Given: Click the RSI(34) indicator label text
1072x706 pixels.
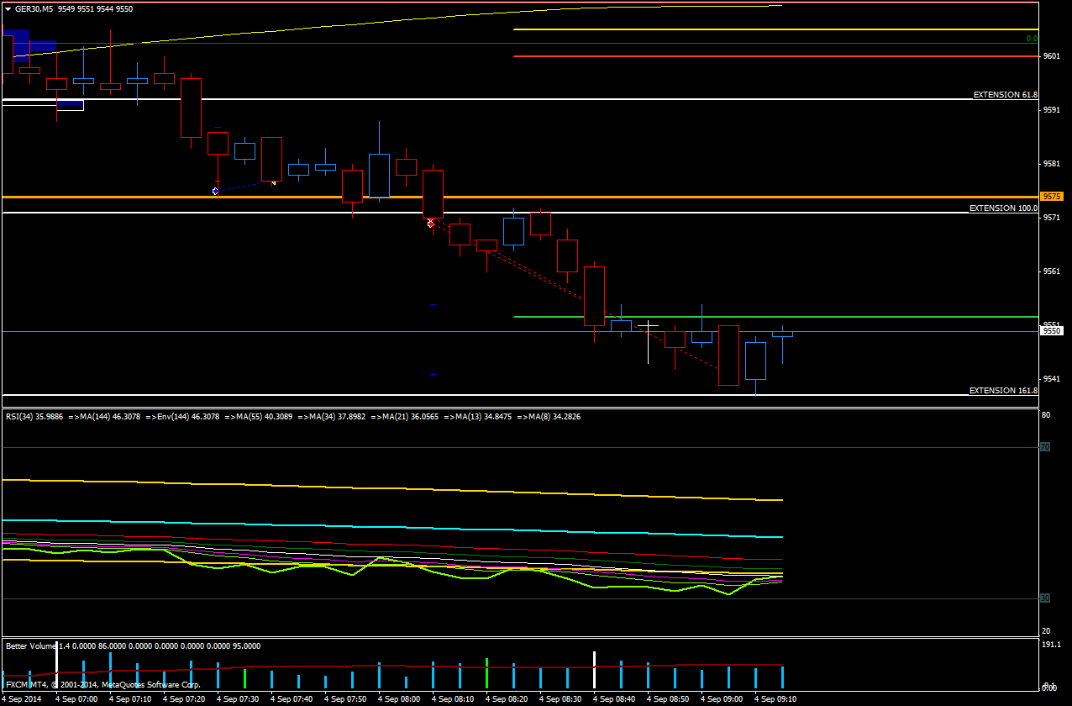Looking at the screenshot, I should pos(34,416).
